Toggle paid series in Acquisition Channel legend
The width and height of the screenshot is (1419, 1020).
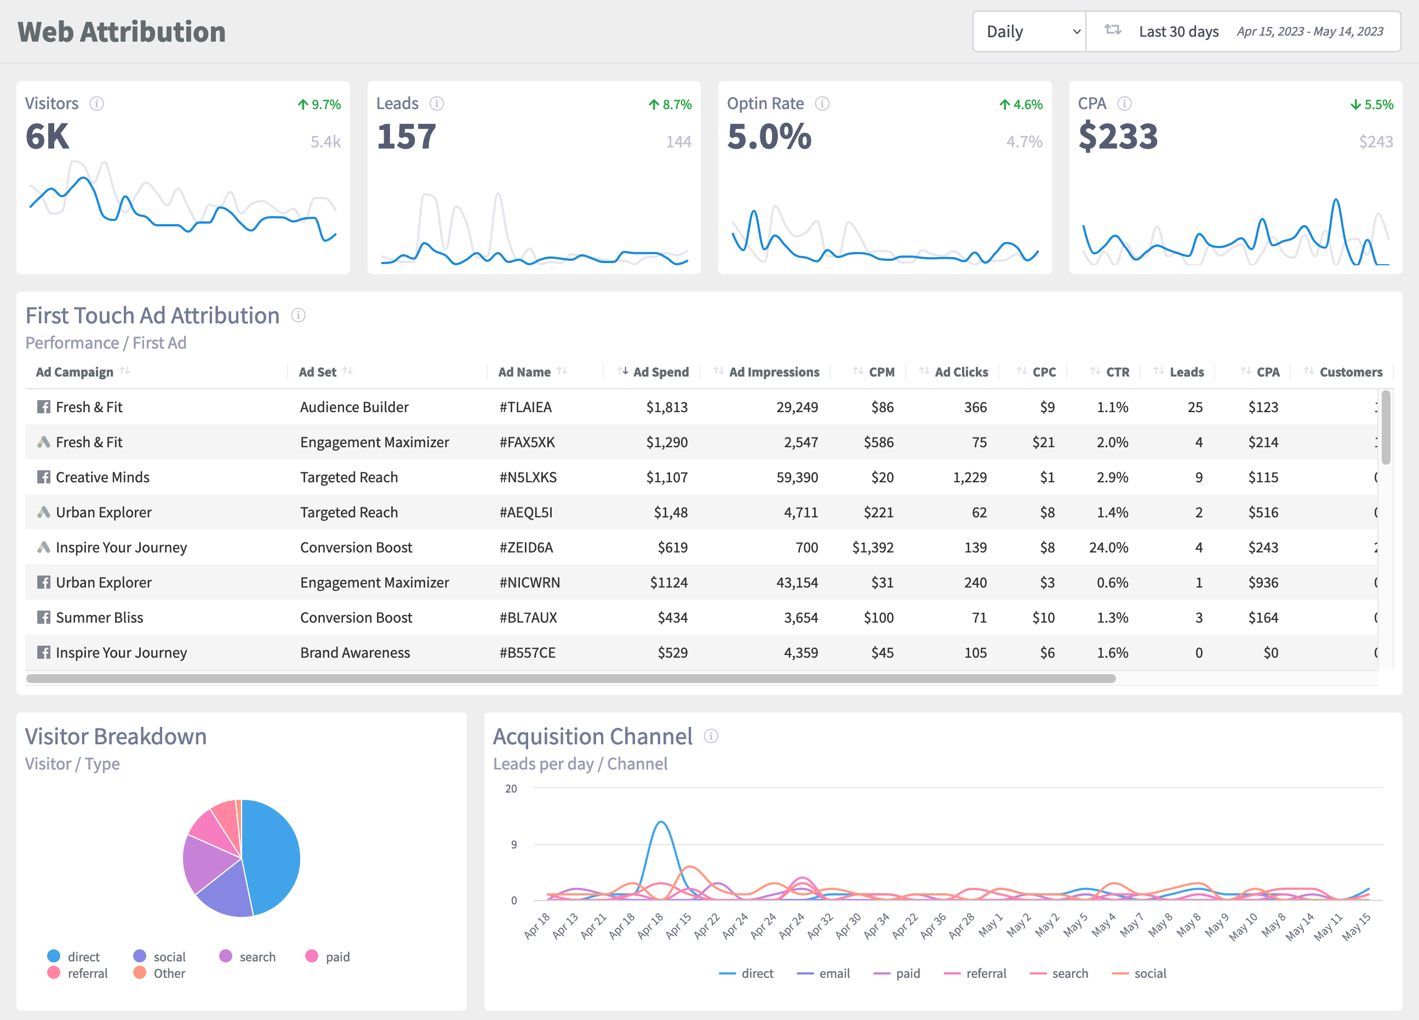point(896,973)
